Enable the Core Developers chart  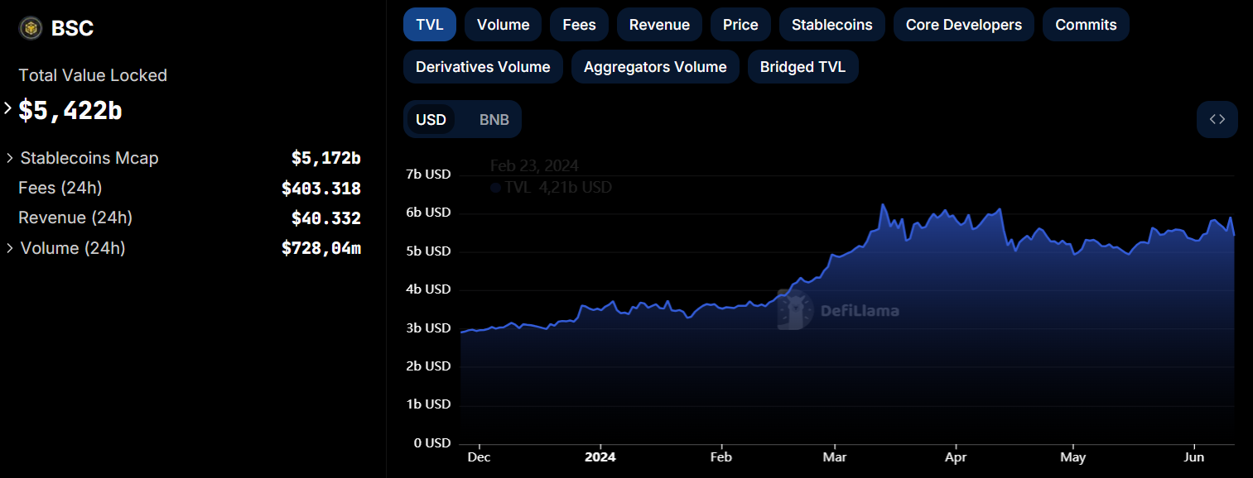tap(964, 25)
